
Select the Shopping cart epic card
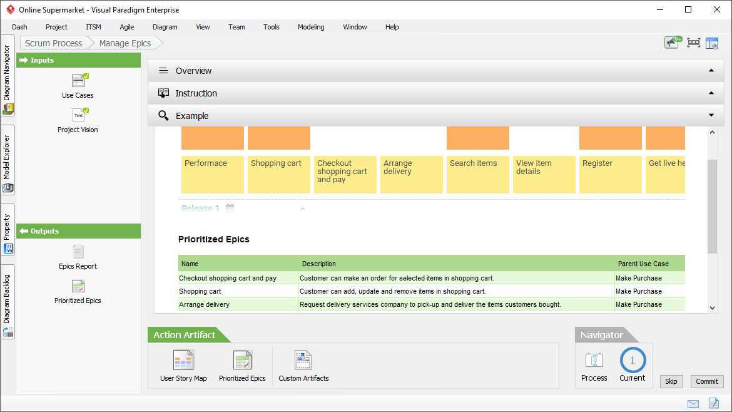[278, 174]
